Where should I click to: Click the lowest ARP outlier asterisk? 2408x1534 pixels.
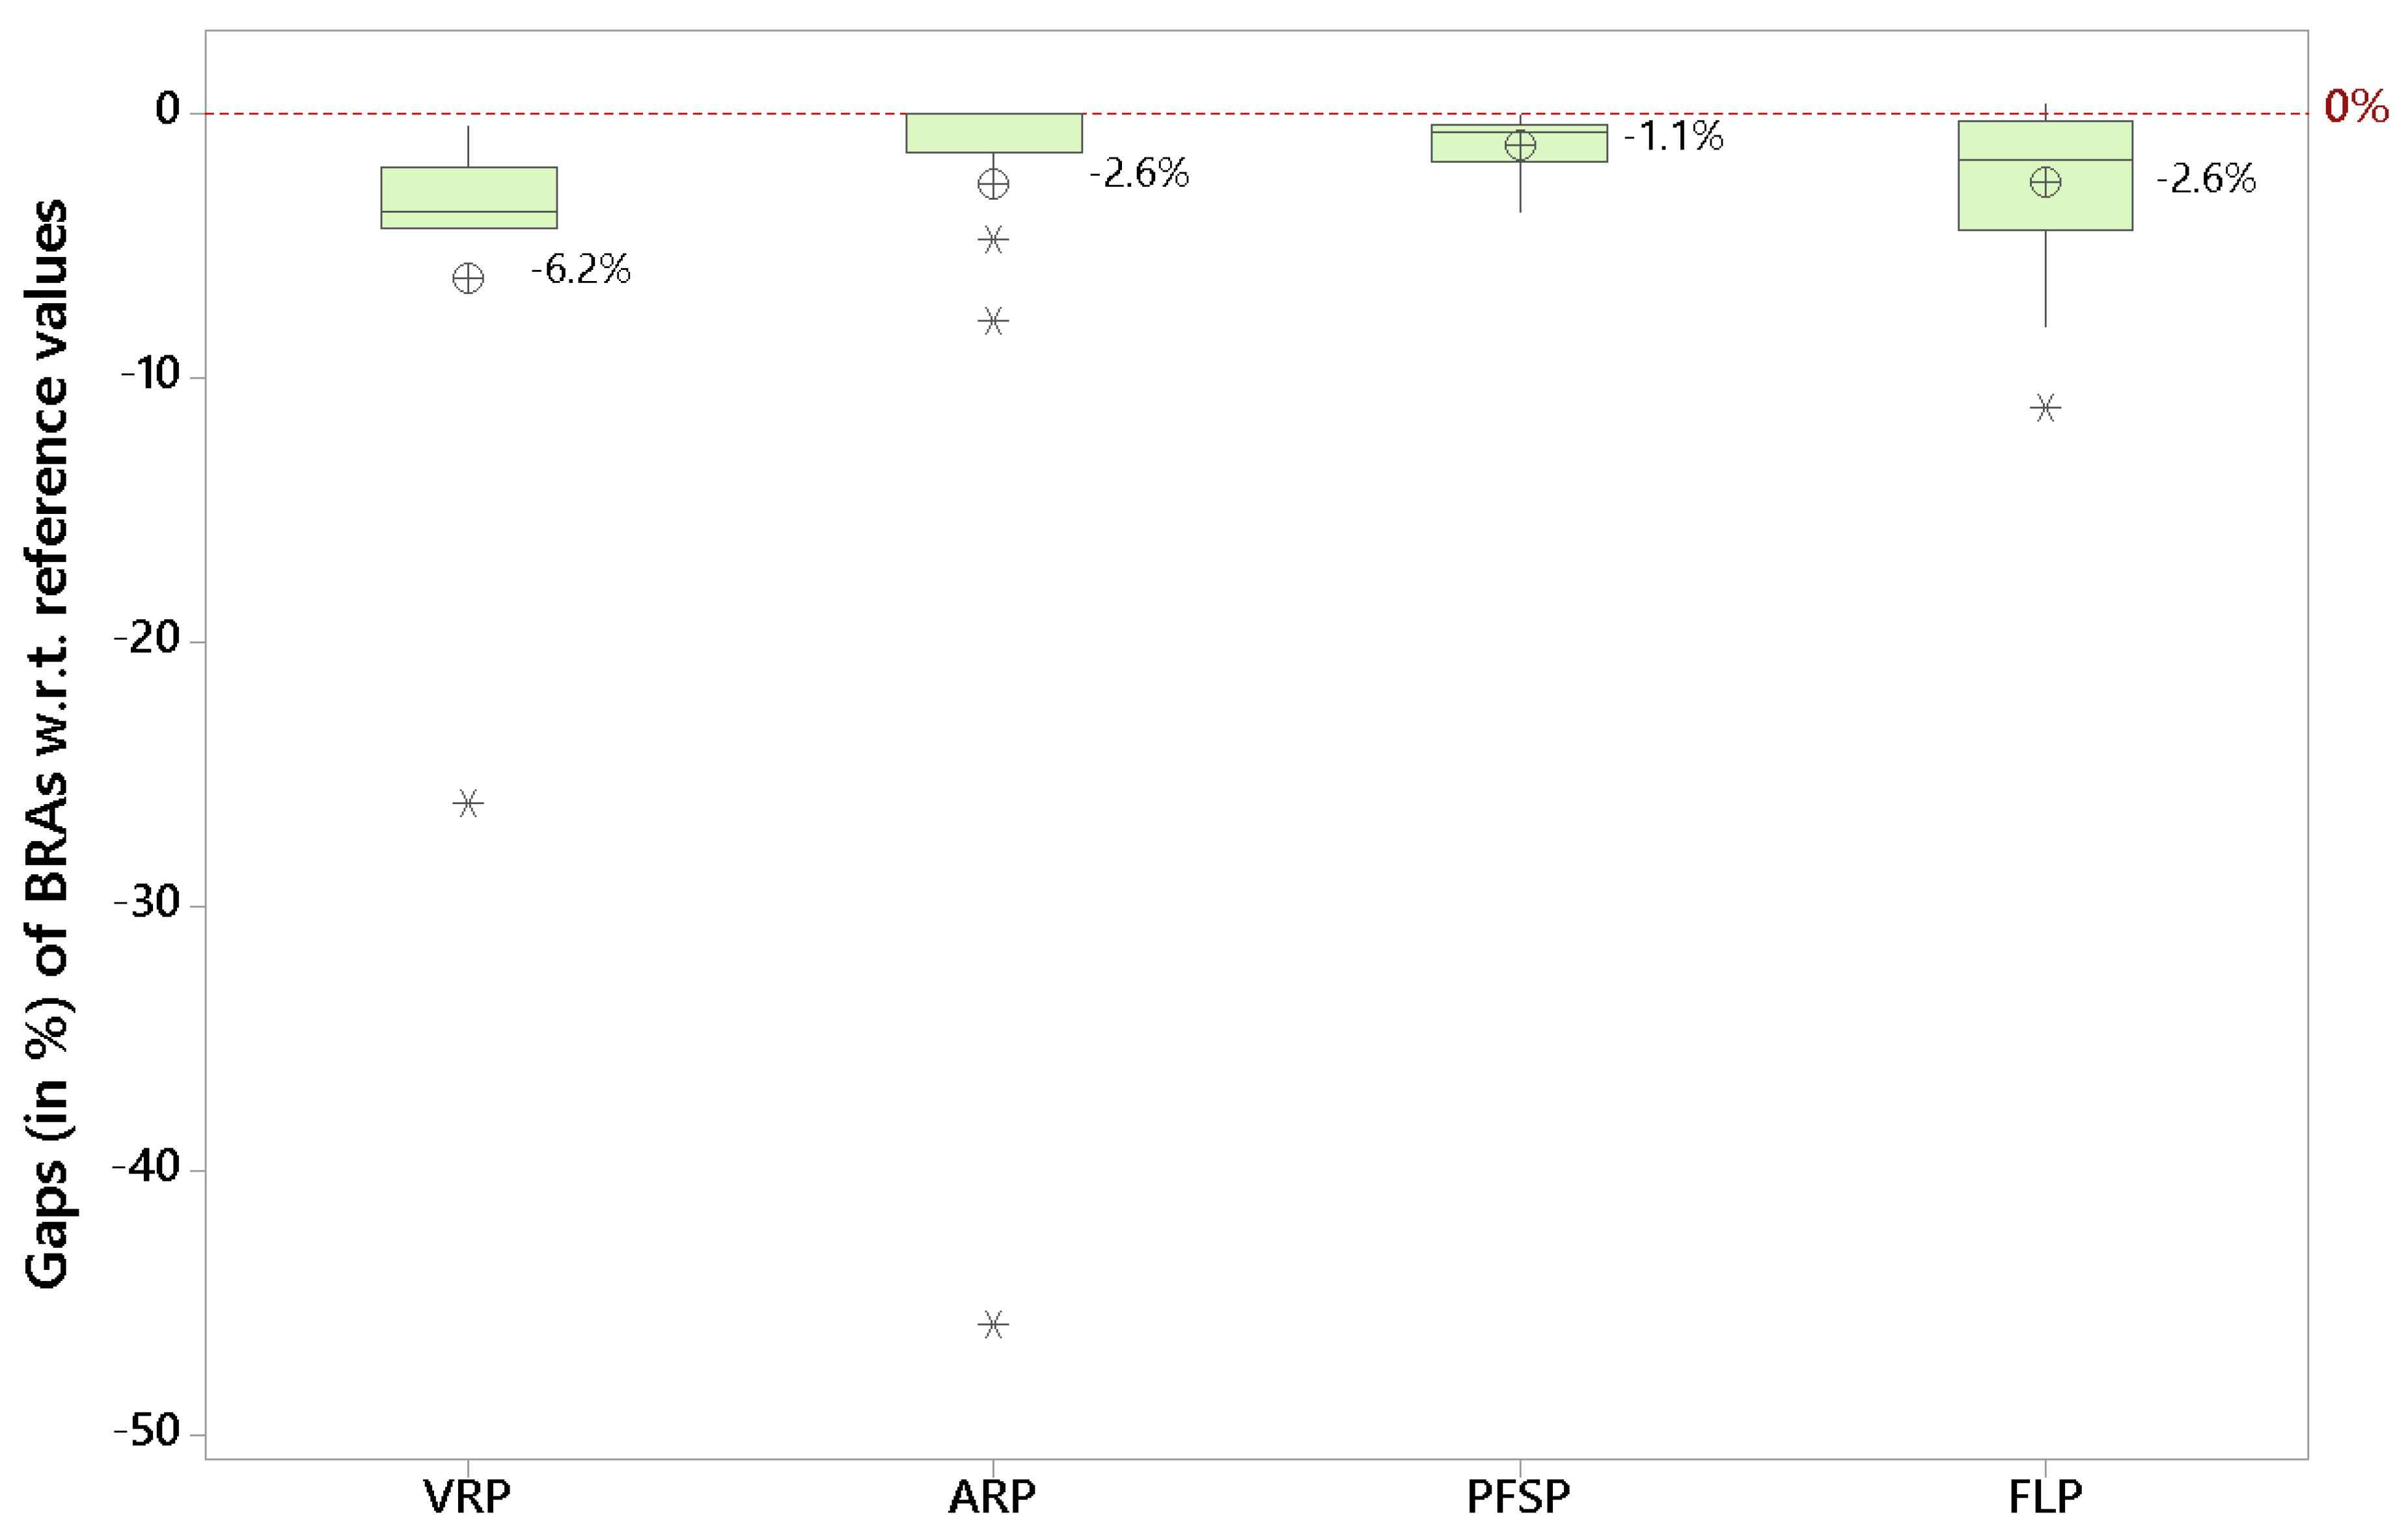(993, 1324)
